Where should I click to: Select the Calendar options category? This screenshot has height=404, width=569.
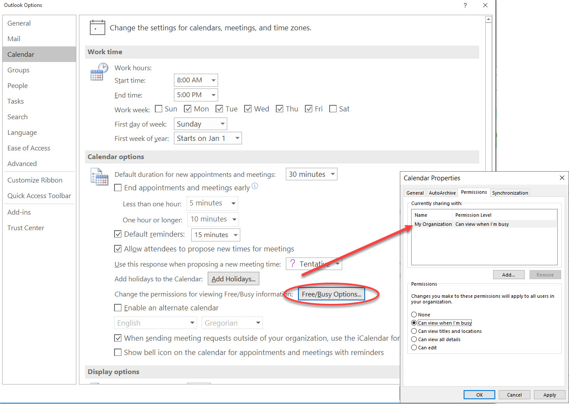39,55
